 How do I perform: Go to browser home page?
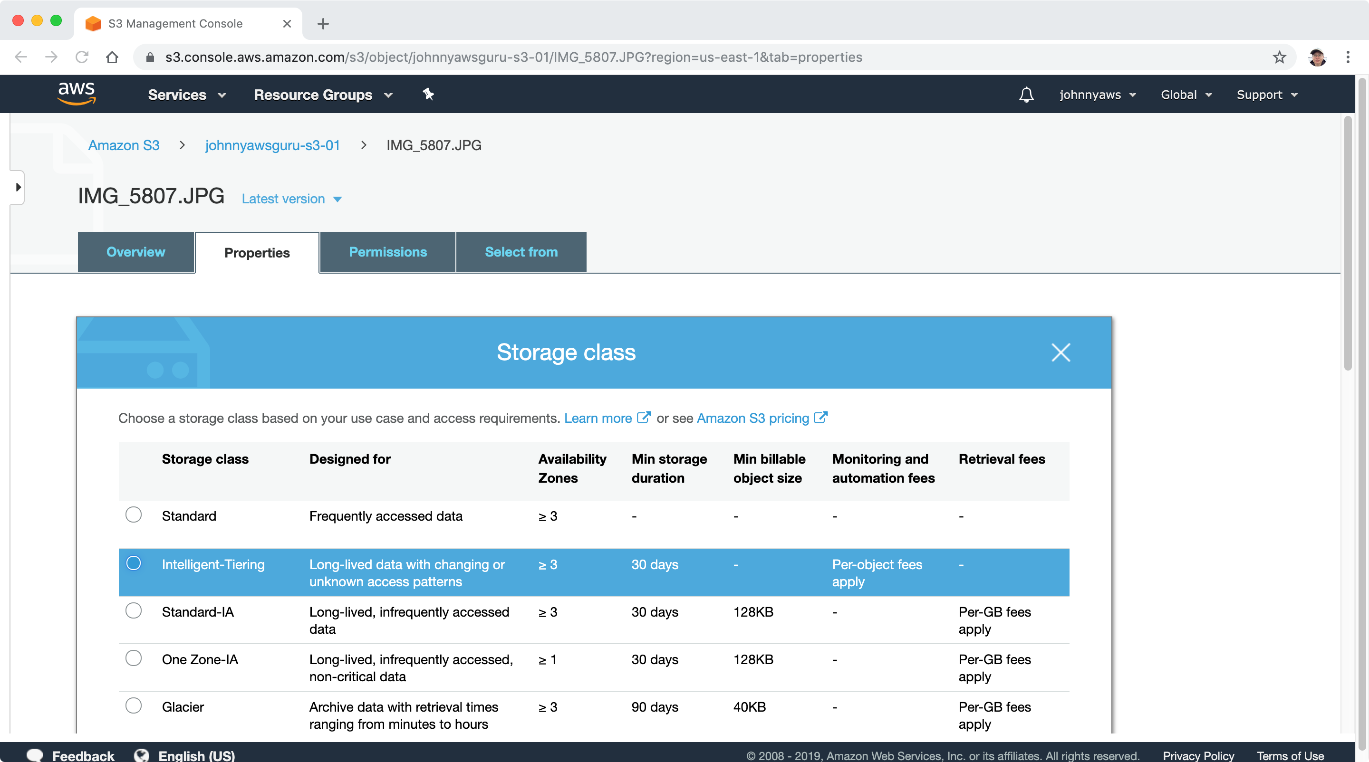[x=112, y=57]
